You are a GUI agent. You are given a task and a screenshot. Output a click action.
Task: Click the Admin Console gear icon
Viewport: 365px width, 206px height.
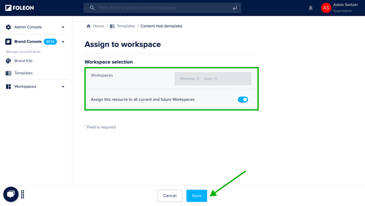click(8, 27)
